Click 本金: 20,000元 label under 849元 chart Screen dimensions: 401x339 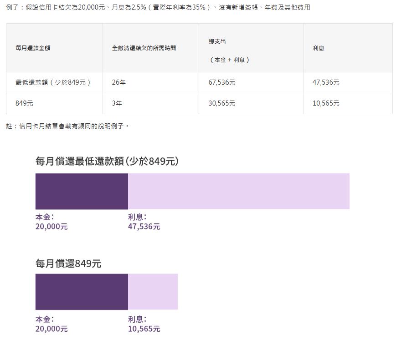coord(51,324)
